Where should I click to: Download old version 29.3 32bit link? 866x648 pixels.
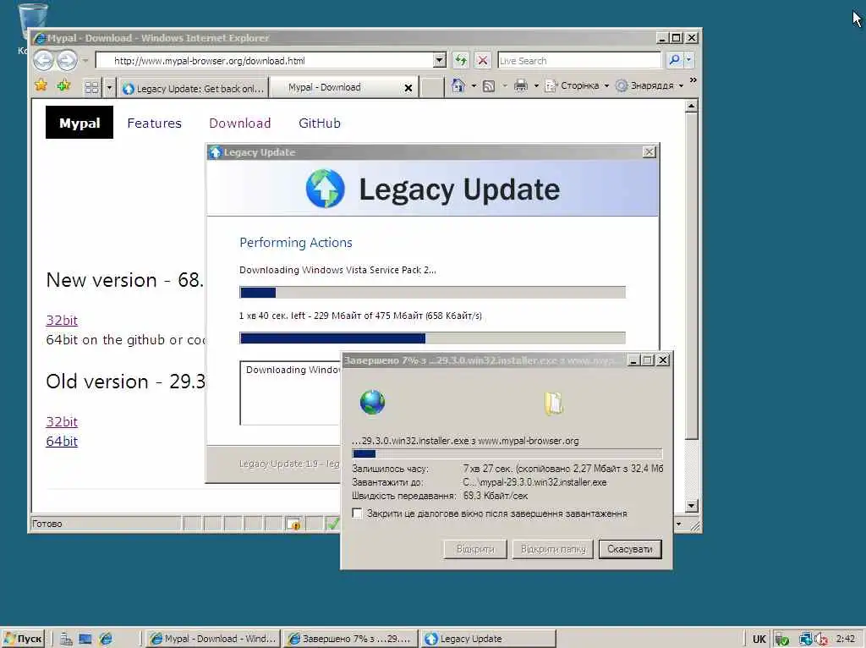[62, 421]
